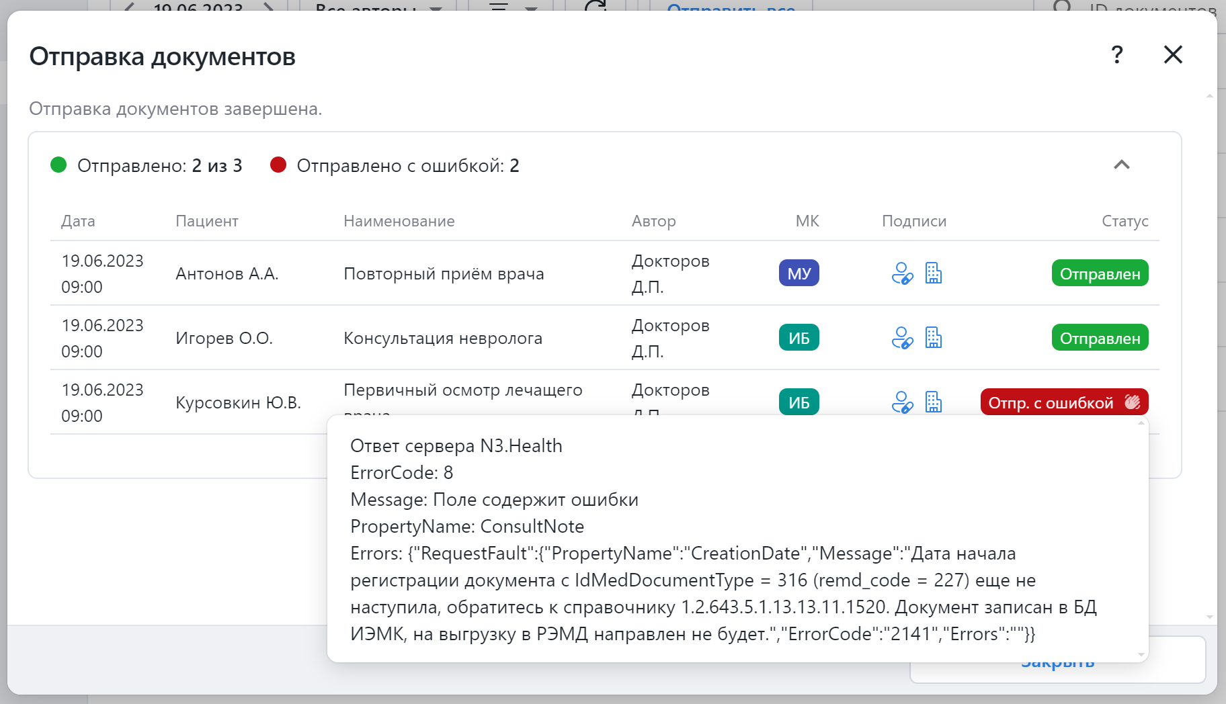Click organization signature icon in Курсовкин row

coord(934,402)
